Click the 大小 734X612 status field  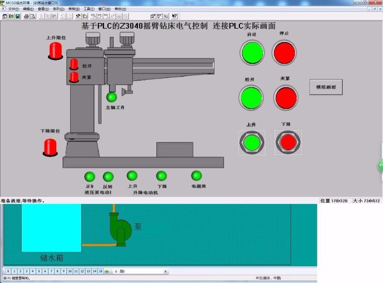pos(366,201)
